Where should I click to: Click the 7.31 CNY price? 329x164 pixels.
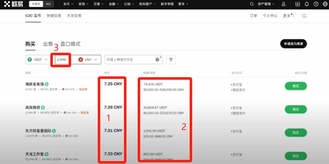pyautogui.click(x=113, y=130)
